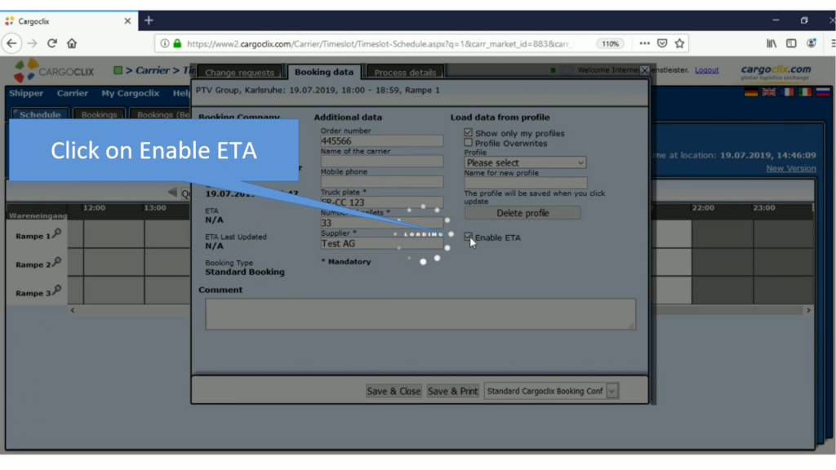
Task: Click the Save & Close button
Action: tap(394, 391)
